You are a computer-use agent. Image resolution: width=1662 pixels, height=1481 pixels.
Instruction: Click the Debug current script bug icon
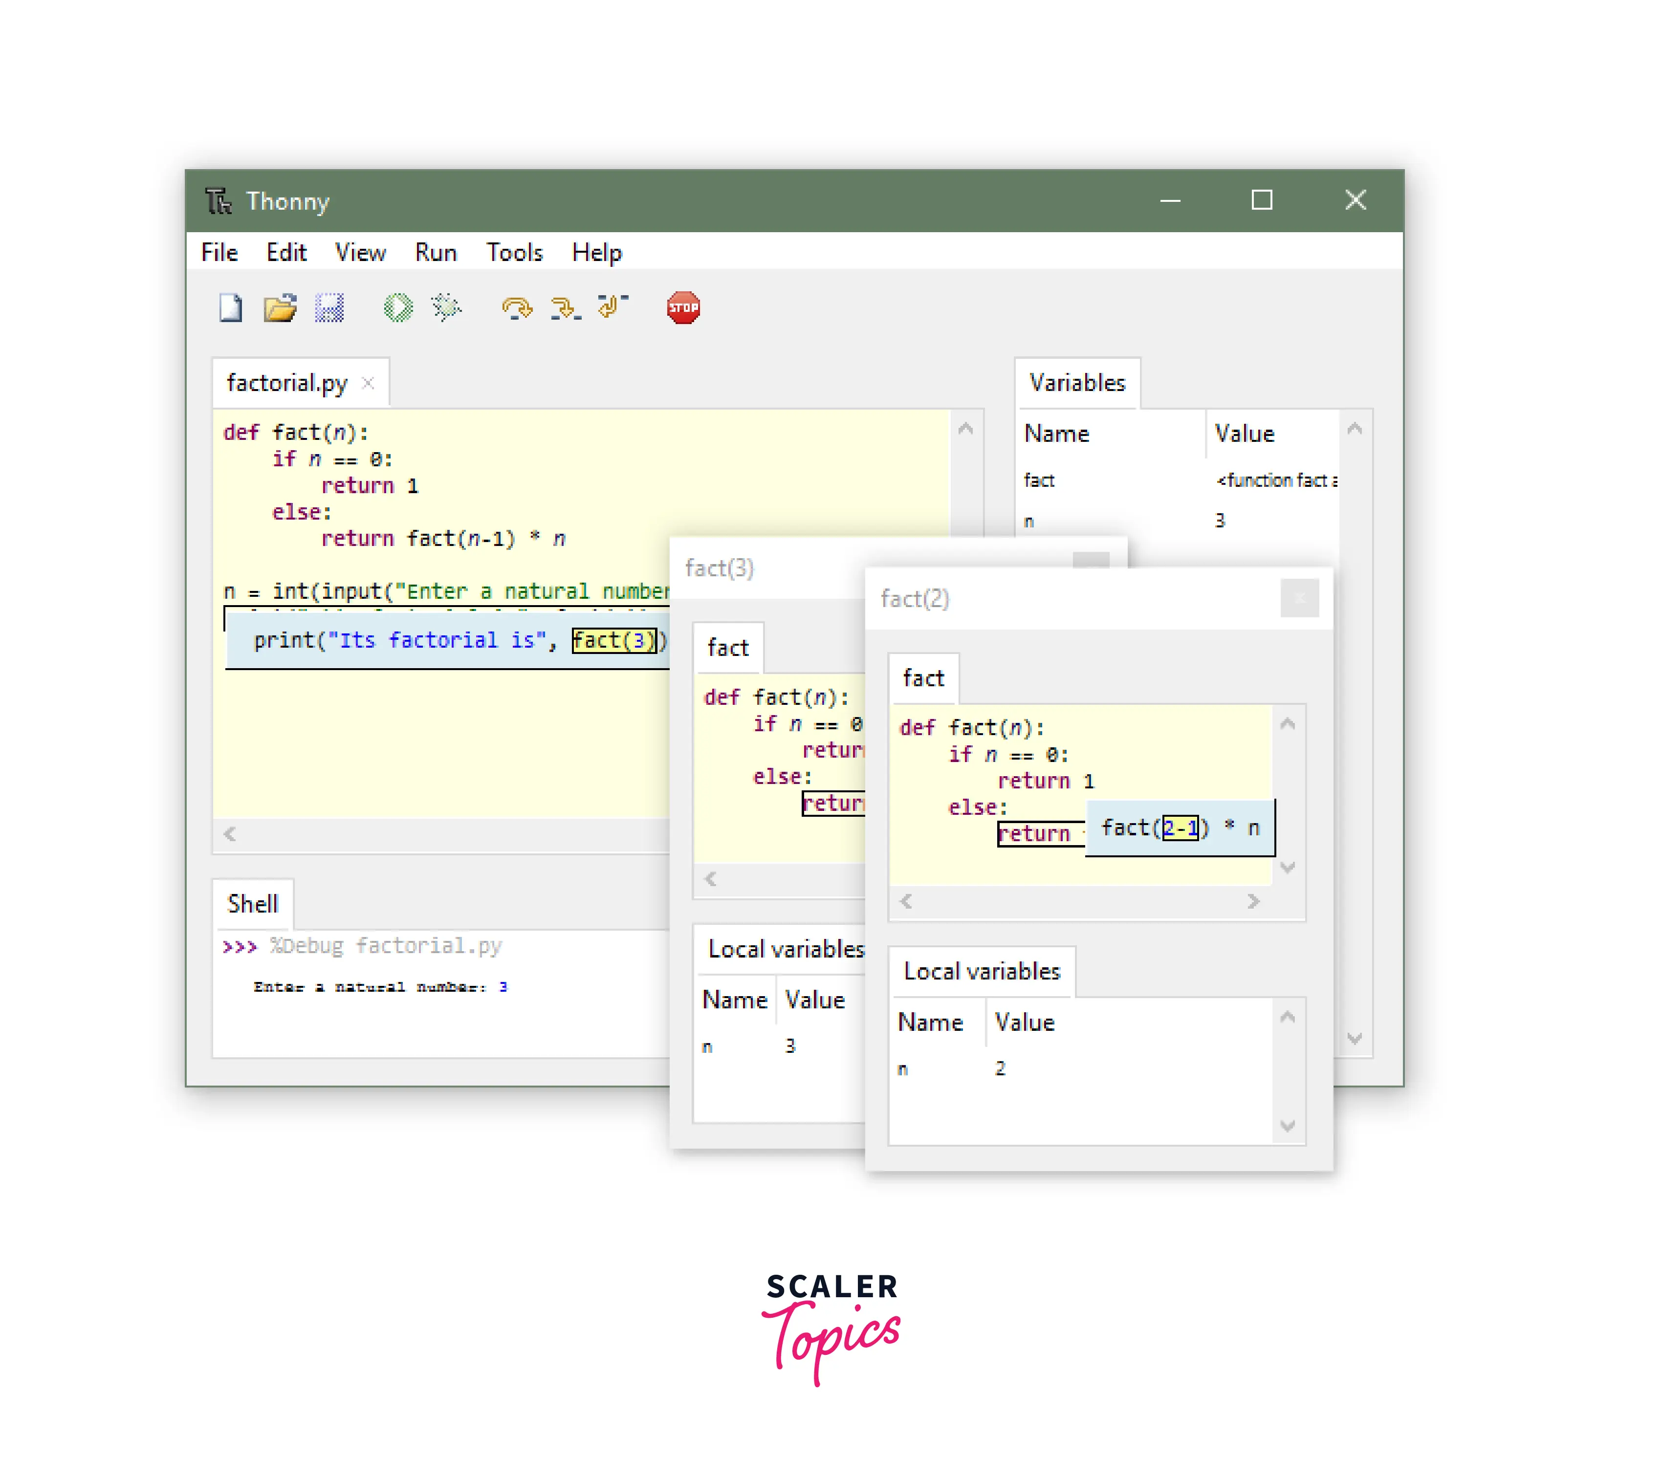tap(446, 308)
